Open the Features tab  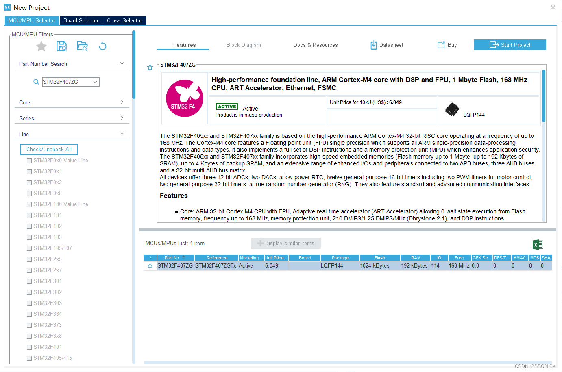tap(184, 45)
